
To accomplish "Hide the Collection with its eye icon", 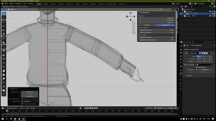I will [212, 11].
